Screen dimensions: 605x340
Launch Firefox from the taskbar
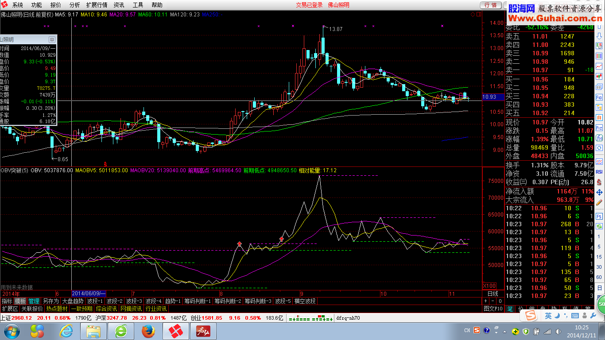point(148,331)
